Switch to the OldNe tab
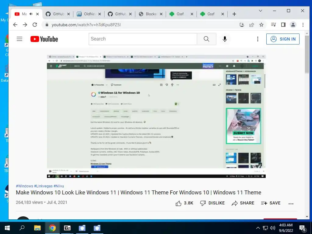Viewport: 312px width, 234px height. click(x=89, y=14)
